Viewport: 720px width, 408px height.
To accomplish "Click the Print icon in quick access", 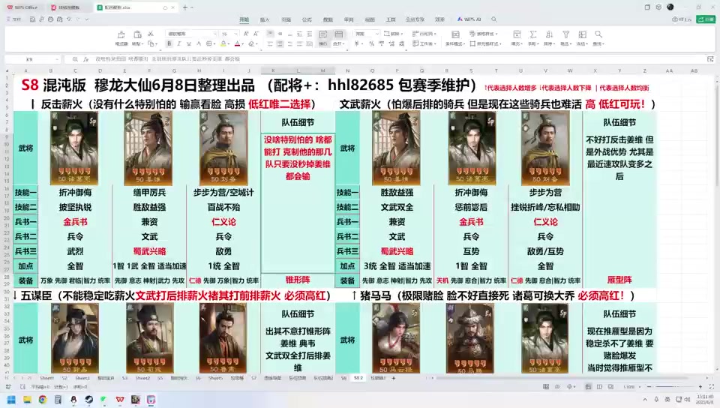I will (50, 19).
